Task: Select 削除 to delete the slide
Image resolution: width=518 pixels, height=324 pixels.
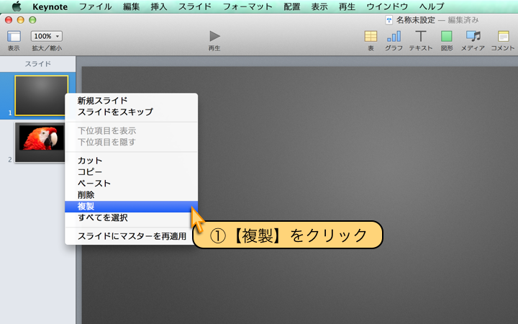Action: click(86, 195)
